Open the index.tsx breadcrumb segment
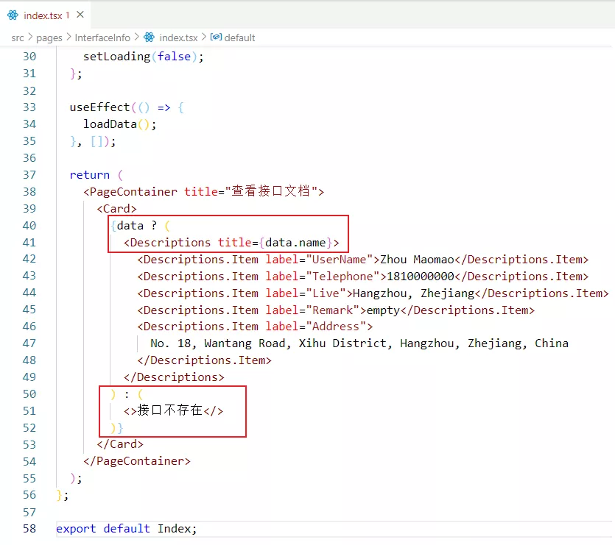 coord(178,38)
